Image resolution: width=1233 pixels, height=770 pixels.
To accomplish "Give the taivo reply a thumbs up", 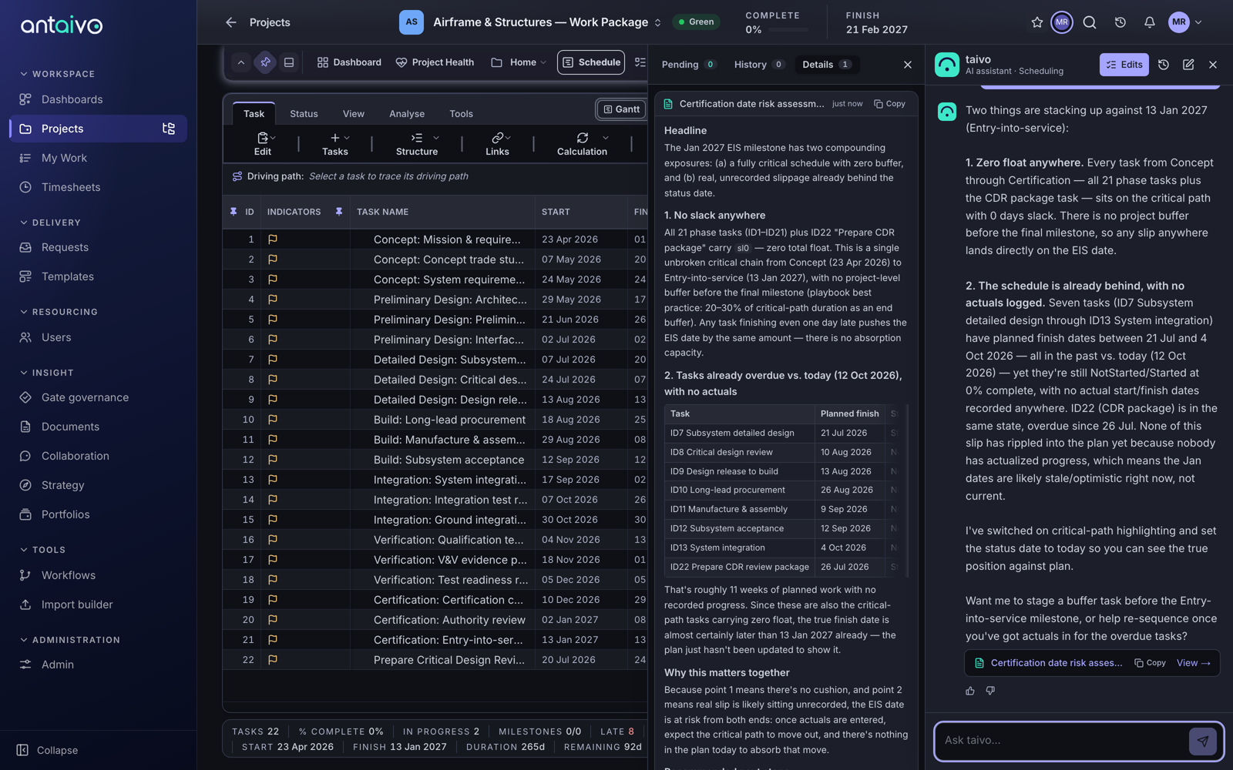I will click(x=970, y=691).
